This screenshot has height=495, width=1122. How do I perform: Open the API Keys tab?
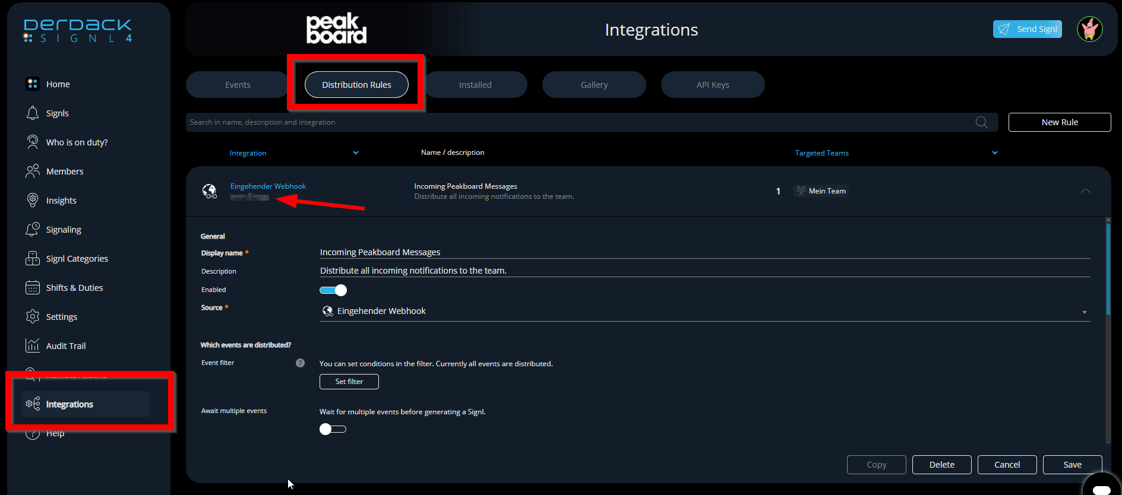click(713, 85)
